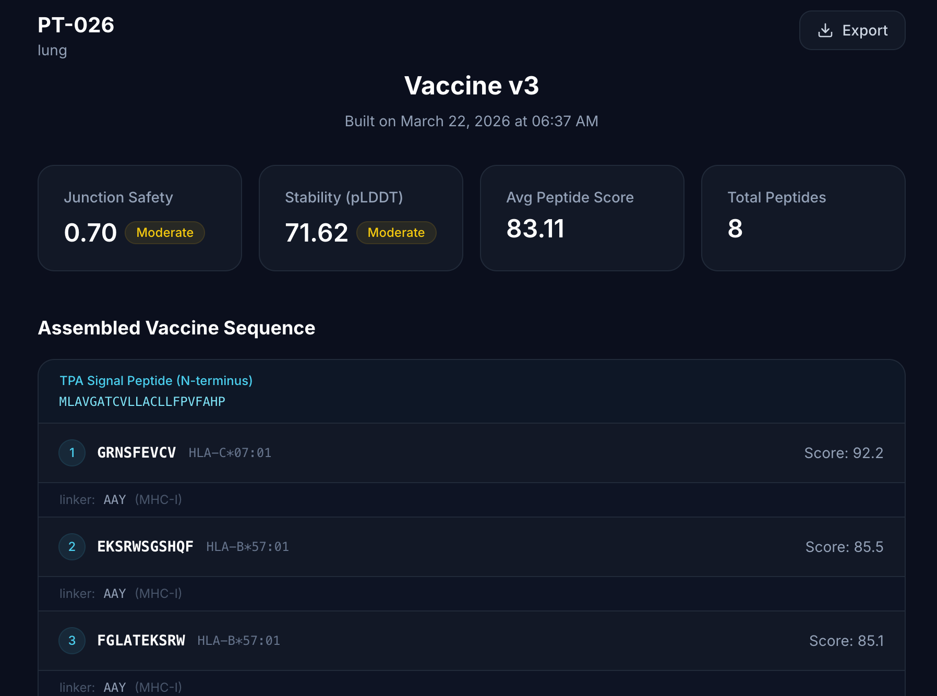The width and height of the screenshot is (937, 696).
Task: Click the HLA-C*07:01 allele label
Action: [230, 453]
